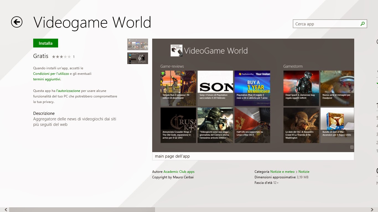Viewport: 378px width, 212px height.
Task: Click the minus zoom button in screenshot
Action: point(352,147)
